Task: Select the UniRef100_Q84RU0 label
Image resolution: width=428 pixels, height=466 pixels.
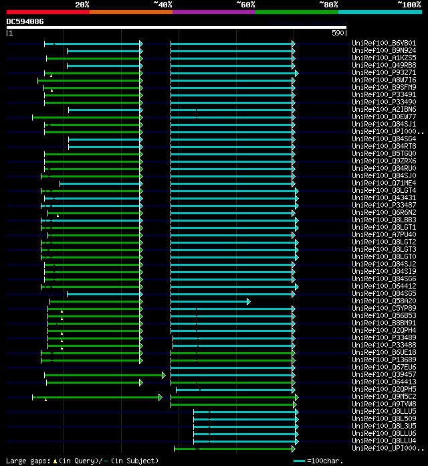Action: pos(384,168)
